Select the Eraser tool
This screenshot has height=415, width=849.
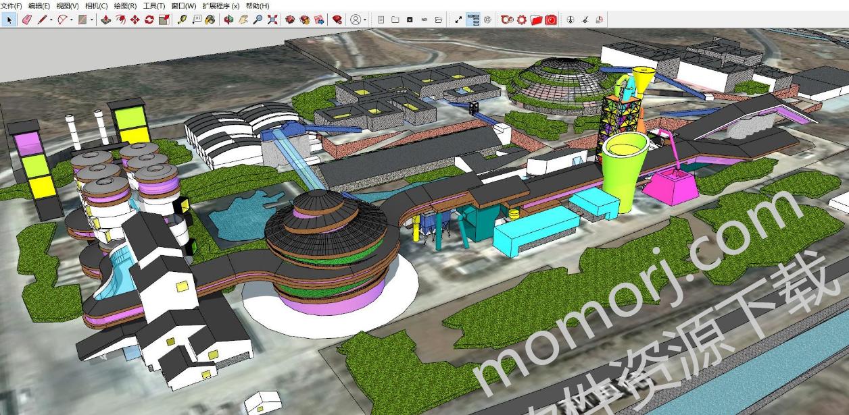[x=27, y=20]
